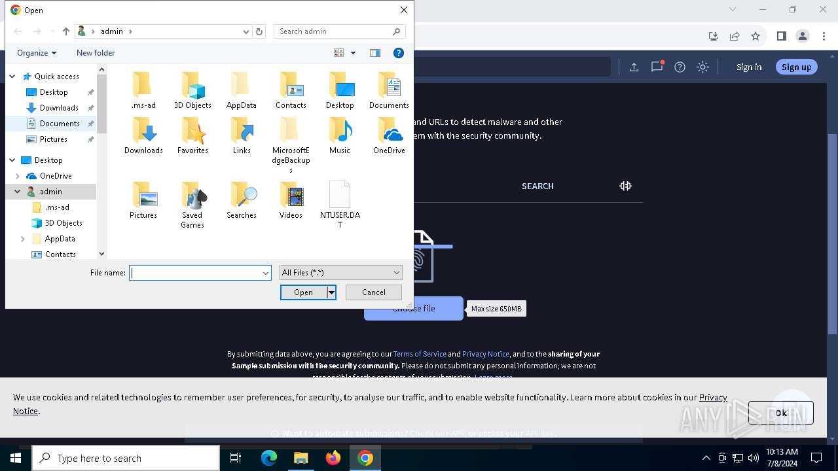Open Microsoft Edge from the taskbar
Screen dimensions: 838x471
269,458
